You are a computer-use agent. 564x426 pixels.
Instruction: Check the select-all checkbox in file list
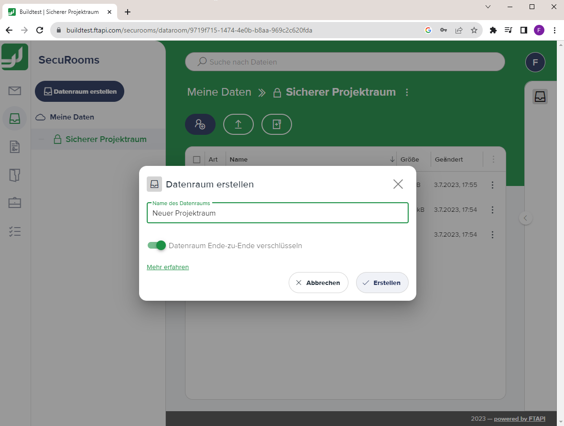click(196, 159)
